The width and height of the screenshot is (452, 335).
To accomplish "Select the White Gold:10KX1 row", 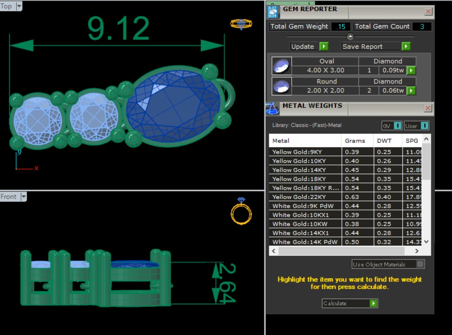I will 345,214.
